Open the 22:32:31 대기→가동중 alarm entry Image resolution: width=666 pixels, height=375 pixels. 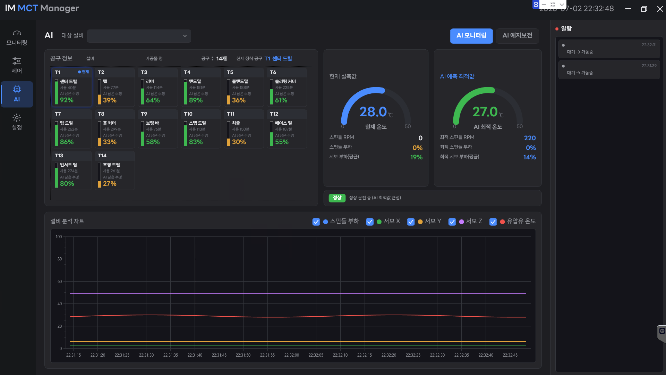[x=609, y=49]
